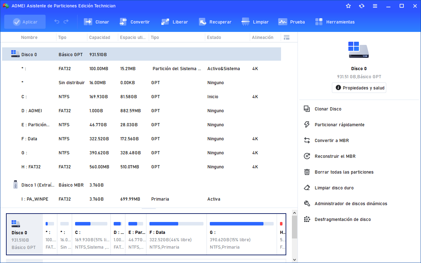Screen dimensions: 421x263
Task: Click Propiedades y salud button
Action: click(x=359, y=88)
